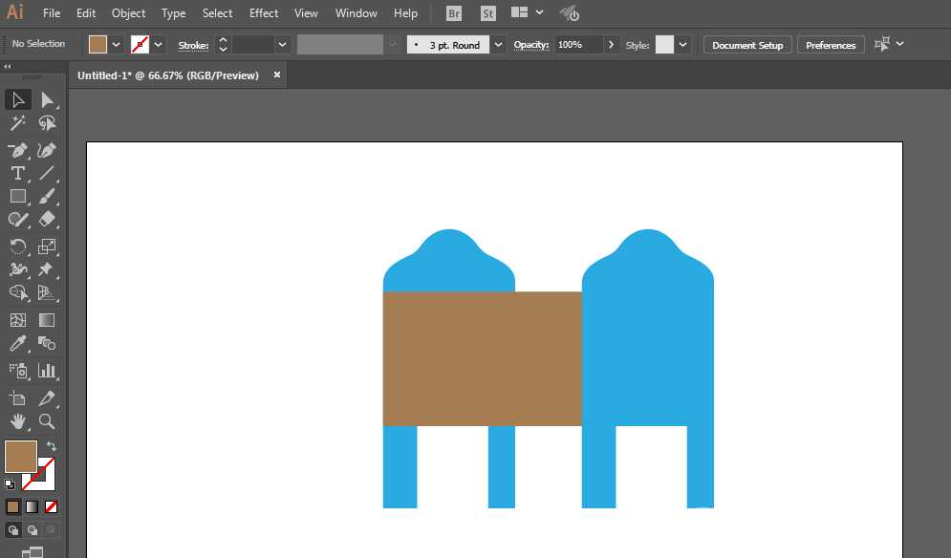
Task: Select the Magic Wand tool
Action: pos(17,123)
